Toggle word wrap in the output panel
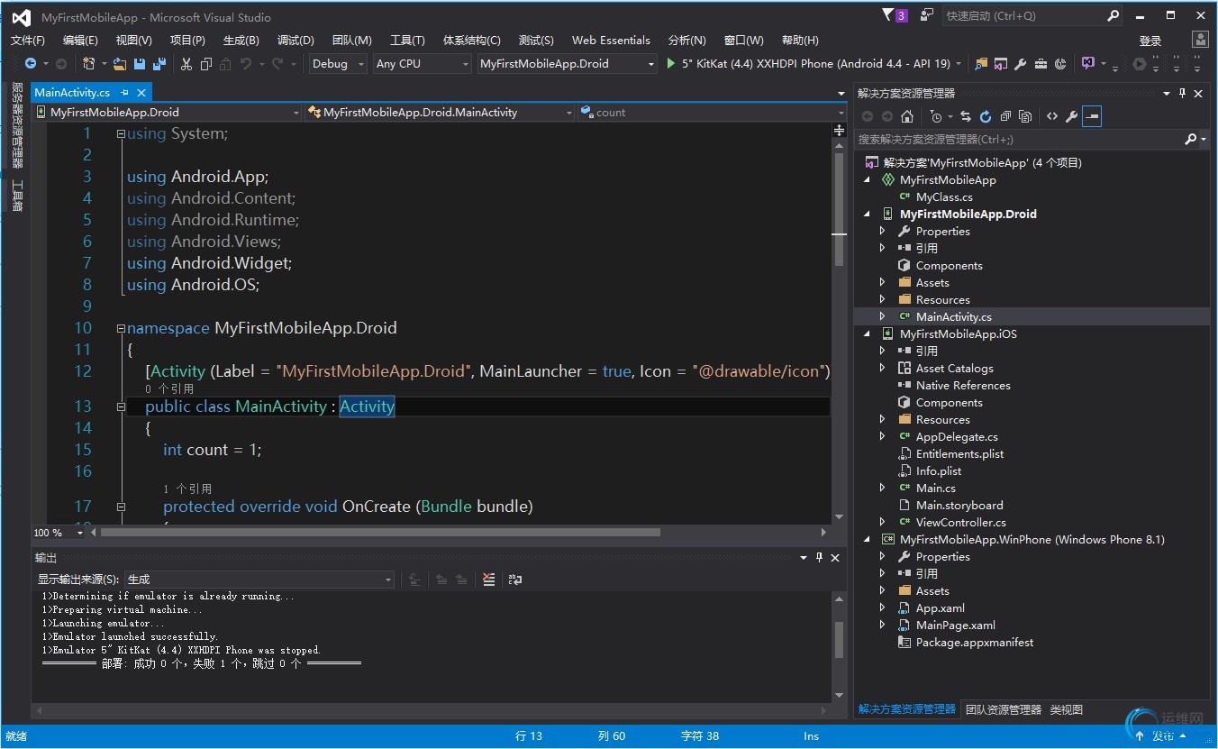This screenshot has width=1218, height=749. click(515, 580)
